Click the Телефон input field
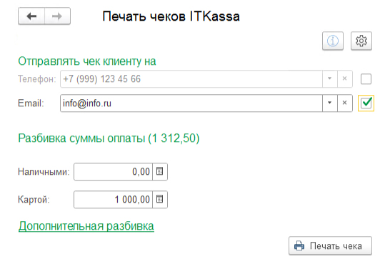The width and height of the screenshot is (390, 264). 191,78
